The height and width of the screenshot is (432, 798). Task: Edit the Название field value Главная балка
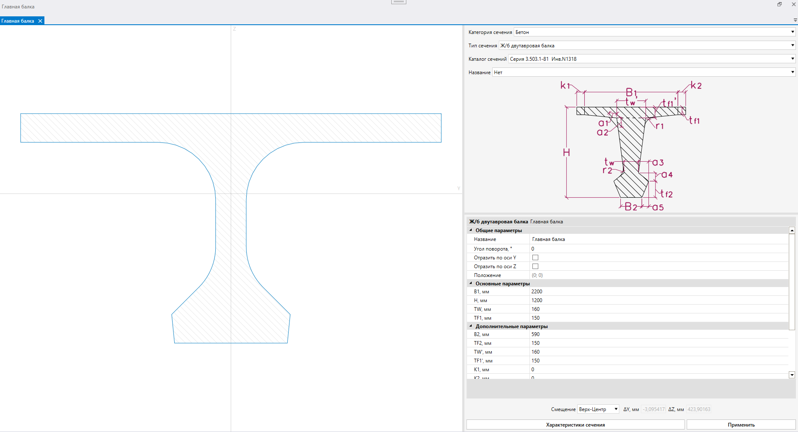pos(659,239)
